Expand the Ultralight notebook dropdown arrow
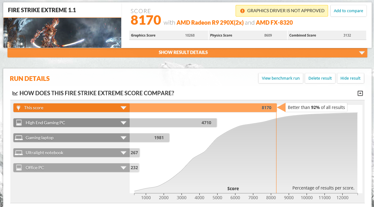Screen dimensions: 374x207 point(123,153)
